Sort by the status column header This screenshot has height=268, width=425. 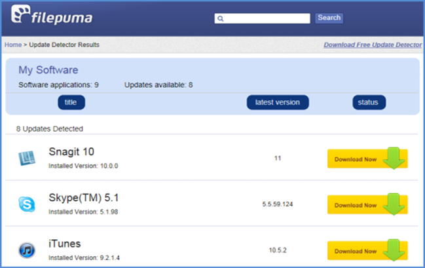[x=369, y=102]
